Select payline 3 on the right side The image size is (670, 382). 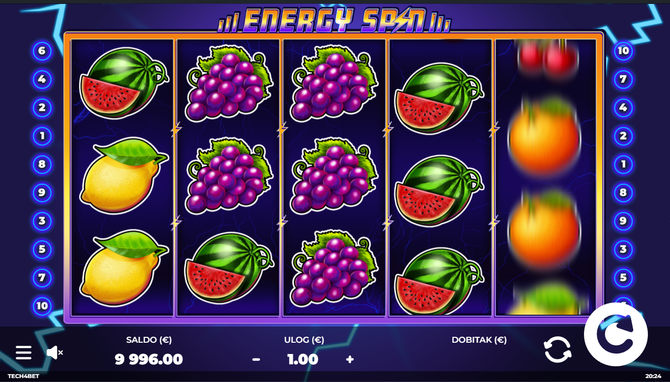(623, 249)
